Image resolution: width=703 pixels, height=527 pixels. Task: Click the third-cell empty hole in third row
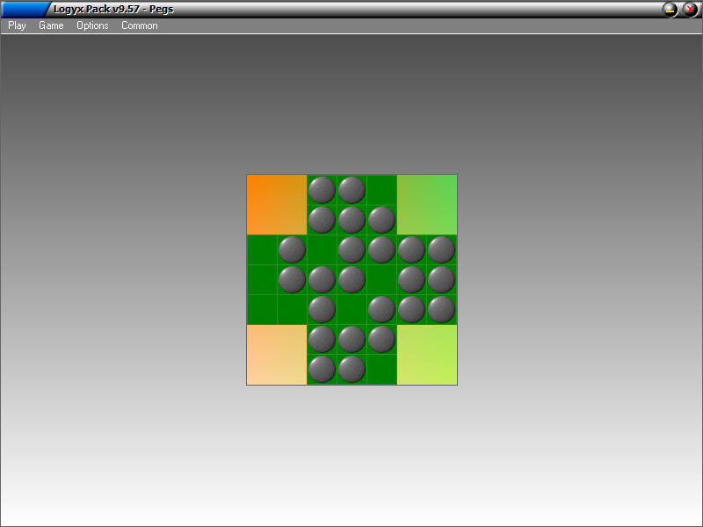click(x=322, y=250)
